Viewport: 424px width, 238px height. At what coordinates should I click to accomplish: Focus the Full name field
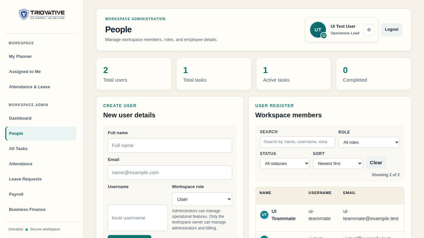170,145
